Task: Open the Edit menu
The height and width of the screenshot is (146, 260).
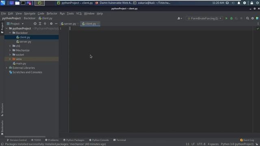Action: (x=11, y=13)
